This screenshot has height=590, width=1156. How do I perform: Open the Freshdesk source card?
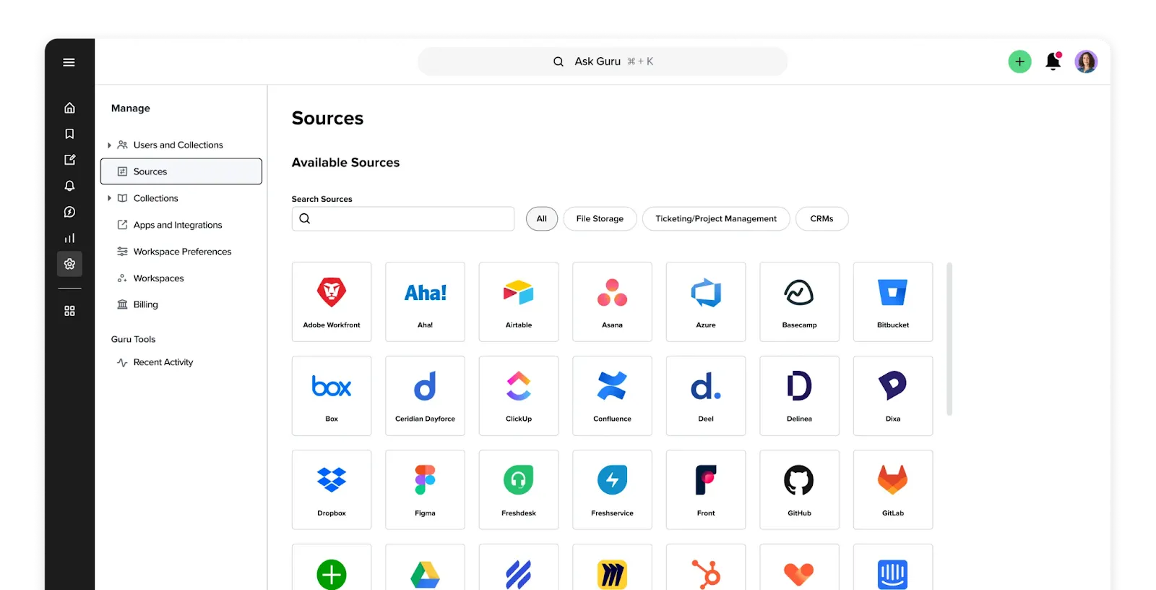click(519, 489)
